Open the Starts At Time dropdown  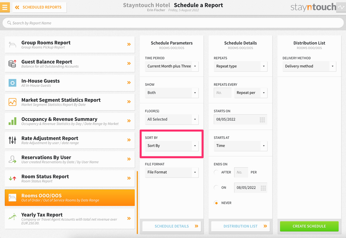click(241, 146)
